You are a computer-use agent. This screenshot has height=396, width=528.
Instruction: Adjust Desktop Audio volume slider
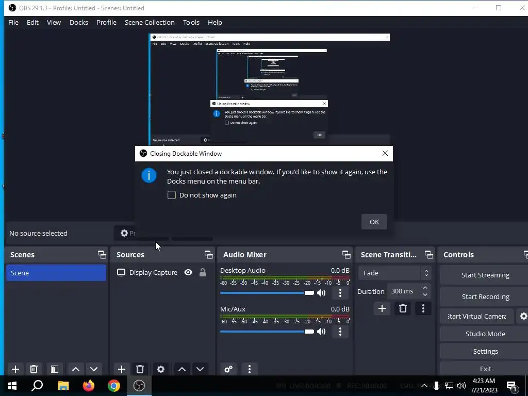pos(267,293)
